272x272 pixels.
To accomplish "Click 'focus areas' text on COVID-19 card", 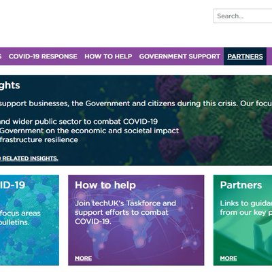I will coord(20,214).
